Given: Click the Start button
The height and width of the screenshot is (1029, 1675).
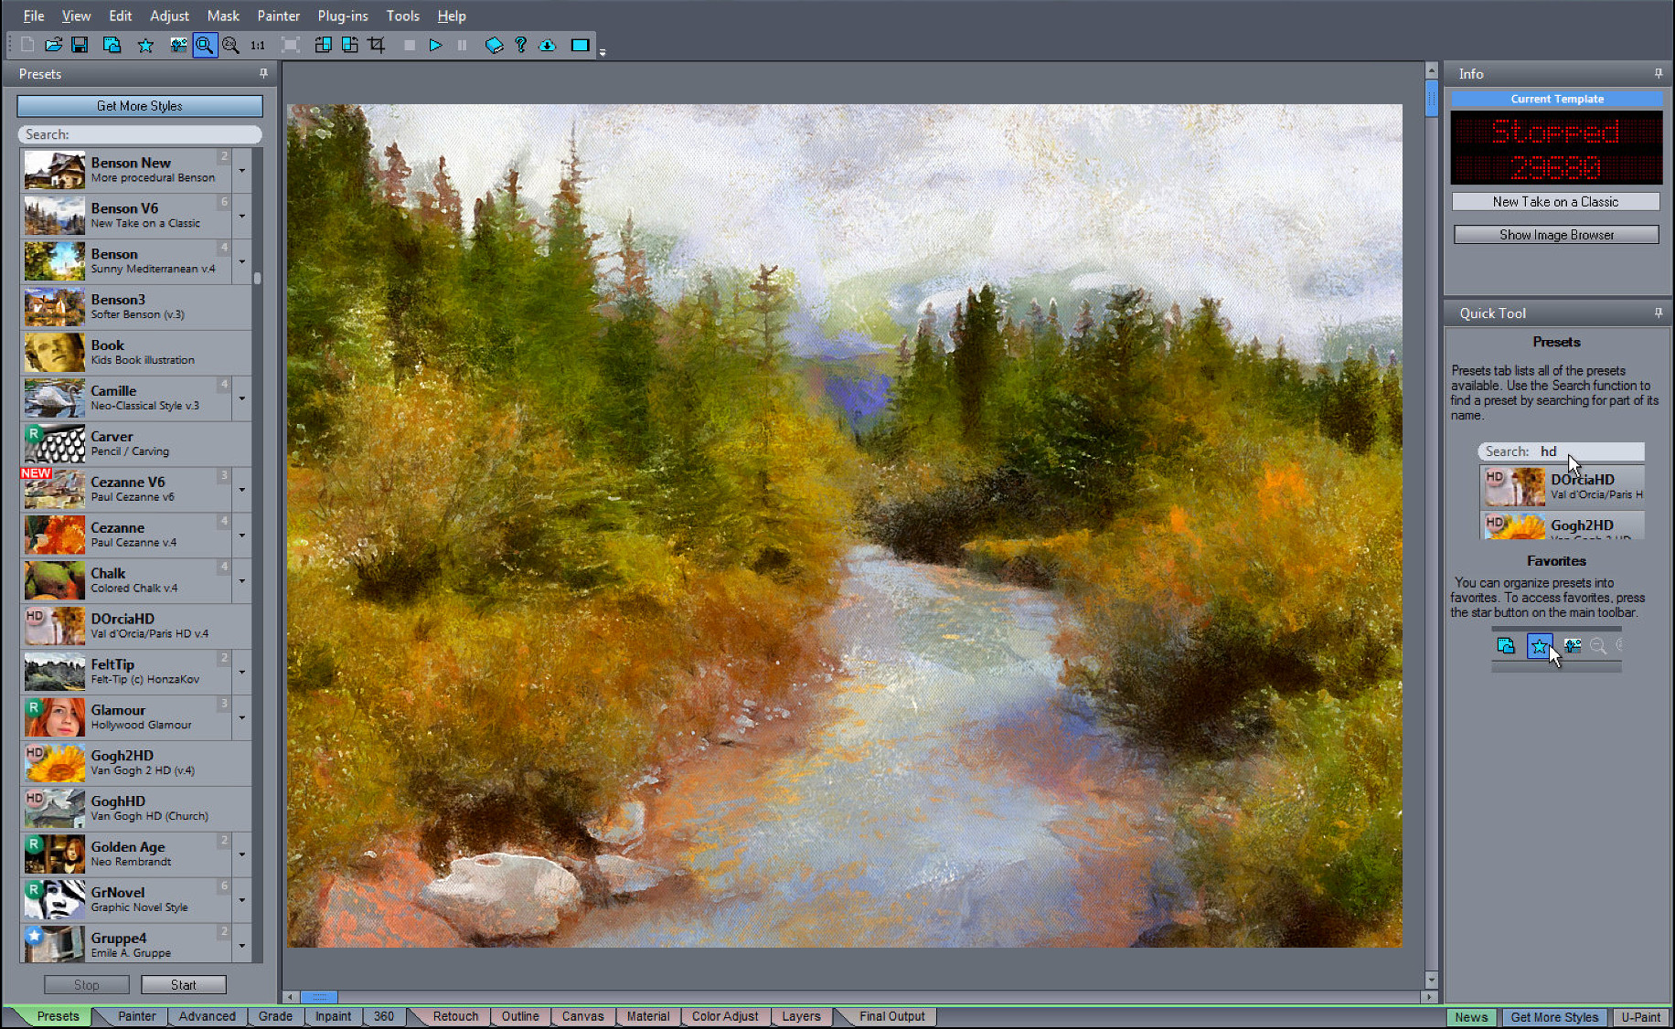Looking at the screenshot, I should [184, 984].
